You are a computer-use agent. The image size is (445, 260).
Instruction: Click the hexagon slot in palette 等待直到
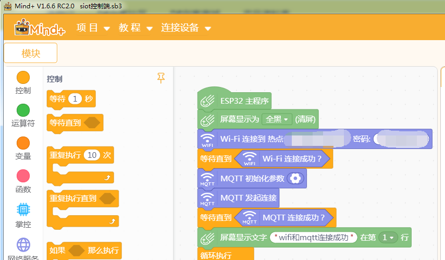(x=92, y=122)
